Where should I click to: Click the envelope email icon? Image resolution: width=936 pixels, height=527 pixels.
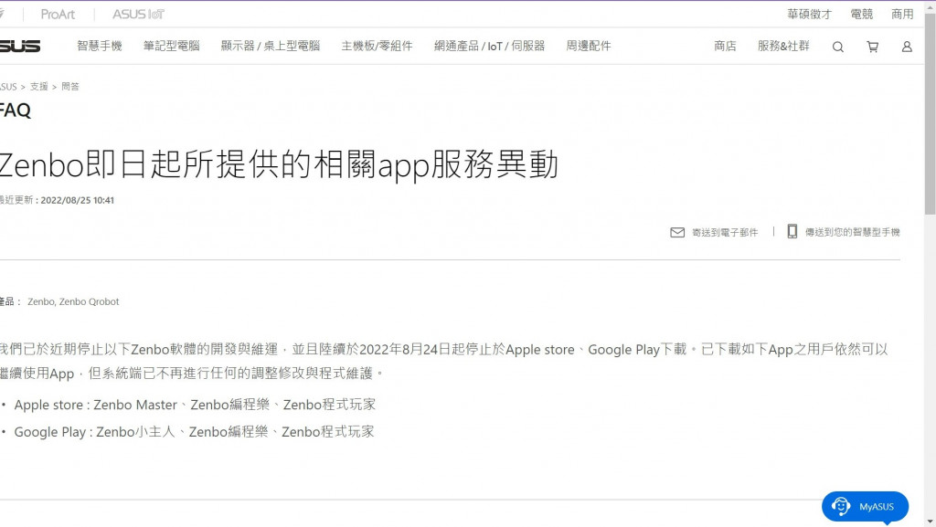(677, 233)
